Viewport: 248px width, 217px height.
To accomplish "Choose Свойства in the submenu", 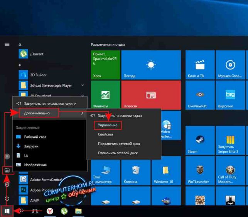I will click(123, 134).
